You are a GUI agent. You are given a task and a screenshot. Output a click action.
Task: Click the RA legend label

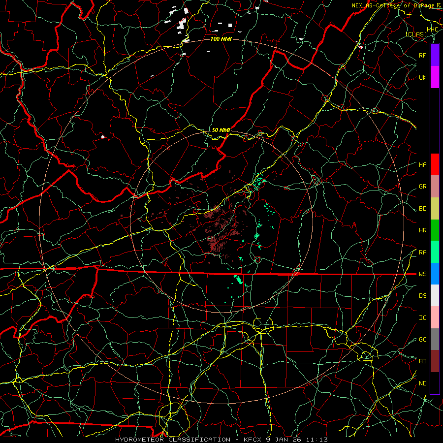(422, 253)
